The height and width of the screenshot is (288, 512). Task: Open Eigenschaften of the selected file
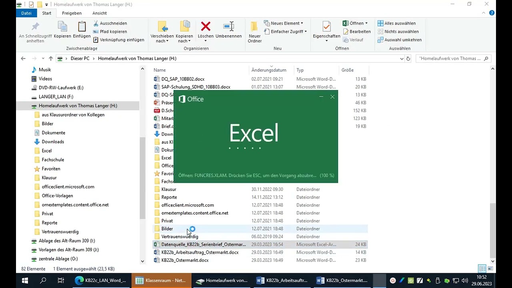tap(326, 32)
